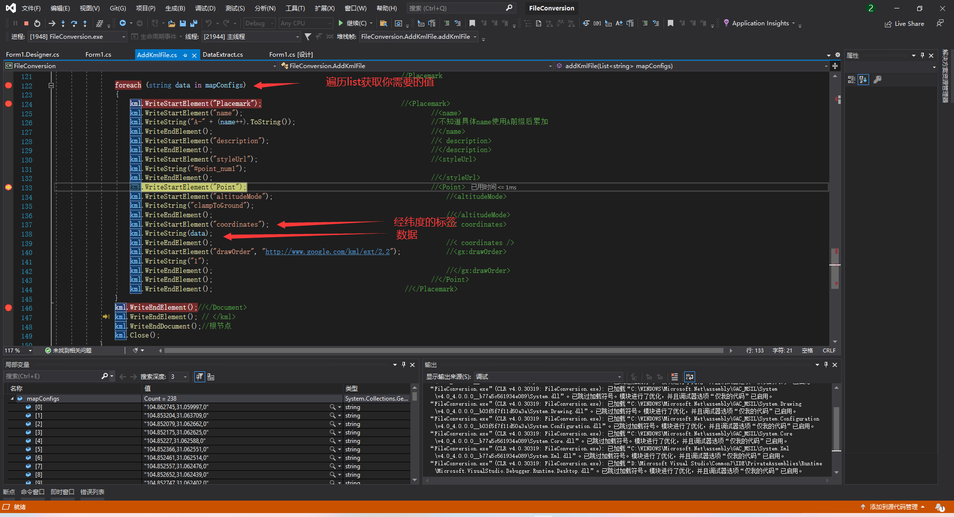Click the Step Over debug icon
The image size is (954, 517).
click(x=74, y=23)
